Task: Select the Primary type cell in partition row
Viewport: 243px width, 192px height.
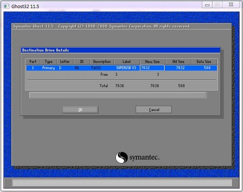Action: 49,68
